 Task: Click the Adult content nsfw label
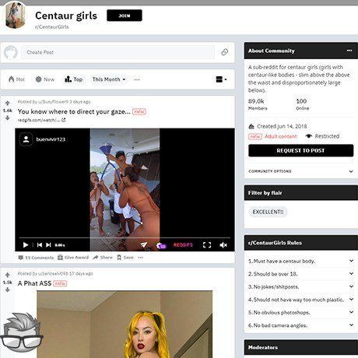coord(272,136)
